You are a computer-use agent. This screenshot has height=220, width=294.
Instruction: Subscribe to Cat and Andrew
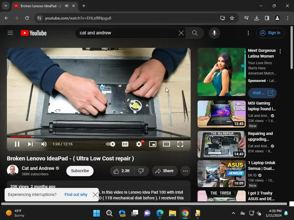[80, 171]
